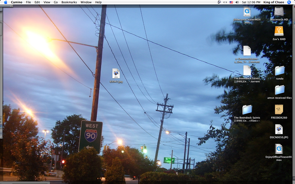The height and width of the screenshot is (184, 295).
Task: Open the King of Chaos user menu
Action: coord(274,2)
